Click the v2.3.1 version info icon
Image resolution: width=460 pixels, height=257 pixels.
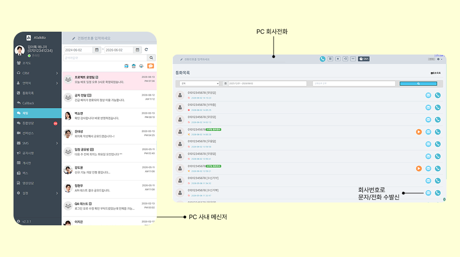click(x=19, y=222)
